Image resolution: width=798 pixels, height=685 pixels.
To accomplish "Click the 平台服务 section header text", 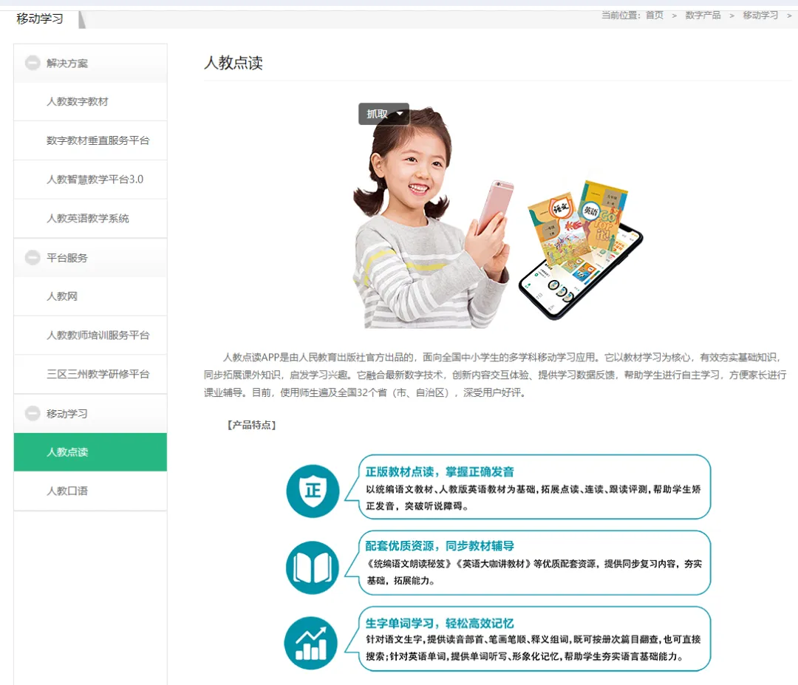I will (x=67, y=258).
